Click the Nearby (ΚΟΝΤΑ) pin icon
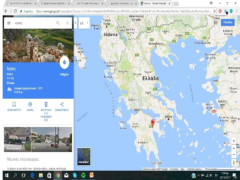 click(30, 104)
